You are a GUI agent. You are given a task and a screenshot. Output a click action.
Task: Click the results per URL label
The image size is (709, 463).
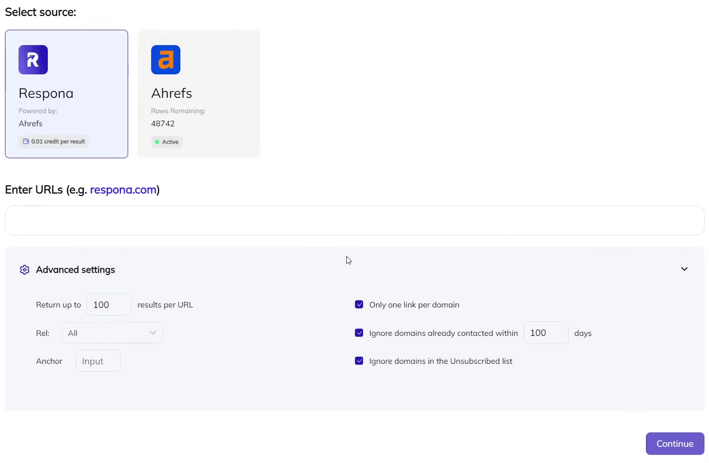pyautogui.click(x=165, y=305)
